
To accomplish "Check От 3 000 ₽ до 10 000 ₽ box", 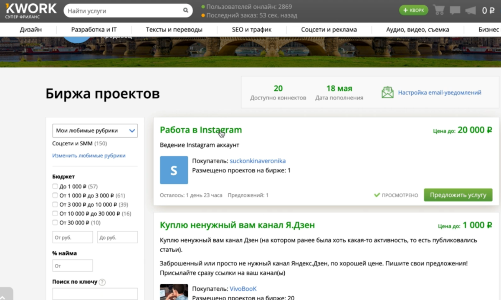I will 55,205.
